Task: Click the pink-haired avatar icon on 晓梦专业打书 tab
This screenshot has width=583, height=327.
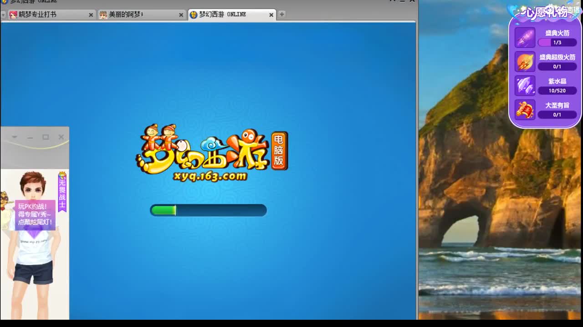Action: (13, 15)
